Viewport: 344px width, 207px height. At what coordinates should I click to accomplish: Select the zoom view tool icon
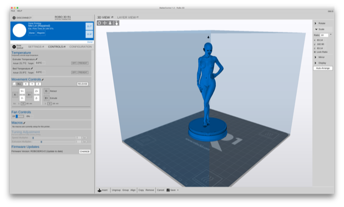[110, 23]
